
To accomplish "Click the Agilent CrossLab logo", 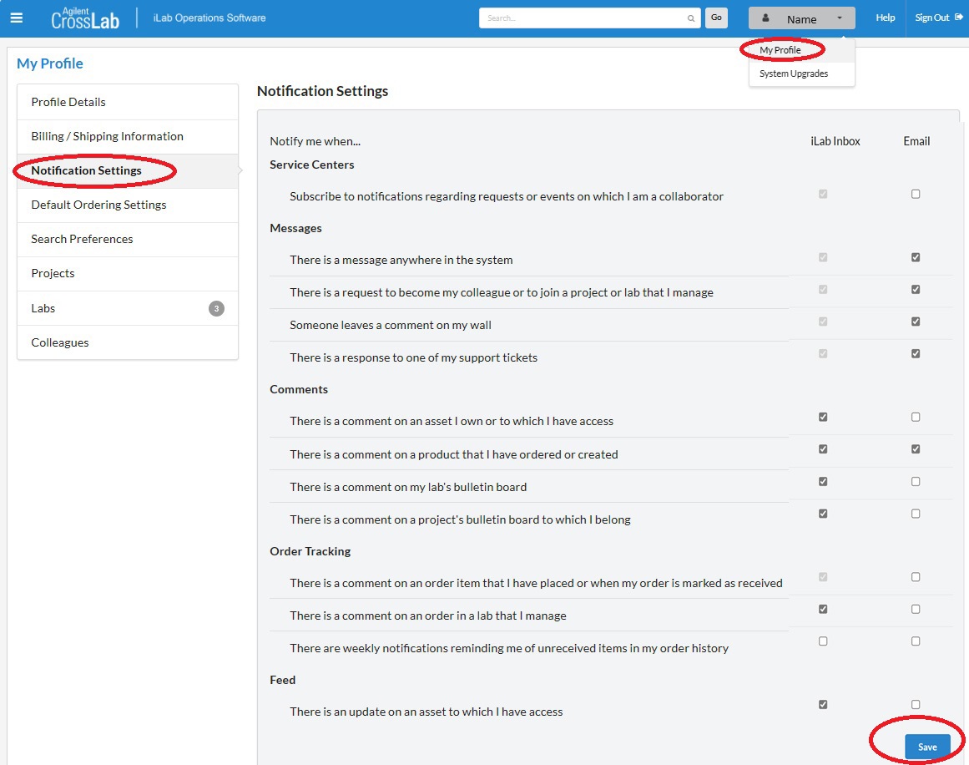I will pyautogui.click(x=84, y=18).
